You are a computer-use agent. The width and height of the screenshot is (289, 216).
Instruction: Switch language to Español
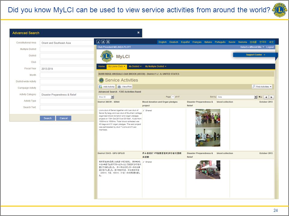tap(185, 42)
